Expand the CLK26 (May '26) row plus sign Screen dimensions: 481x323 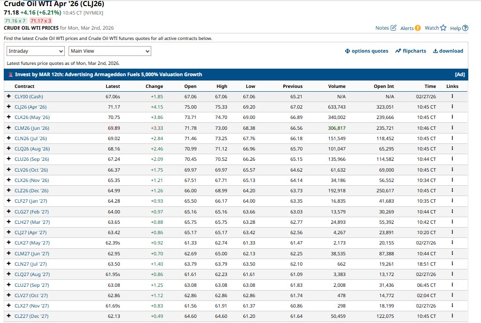click(x=8, y=117)
